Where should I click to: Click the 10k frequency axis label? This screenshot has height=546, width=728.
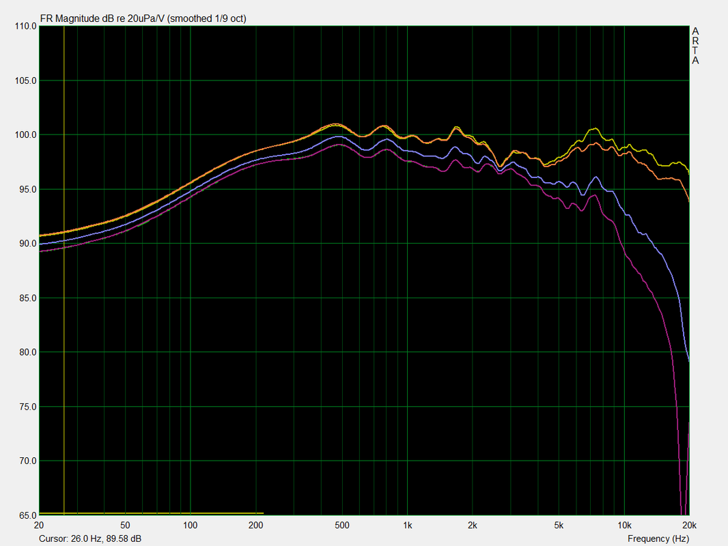[624, 526]
